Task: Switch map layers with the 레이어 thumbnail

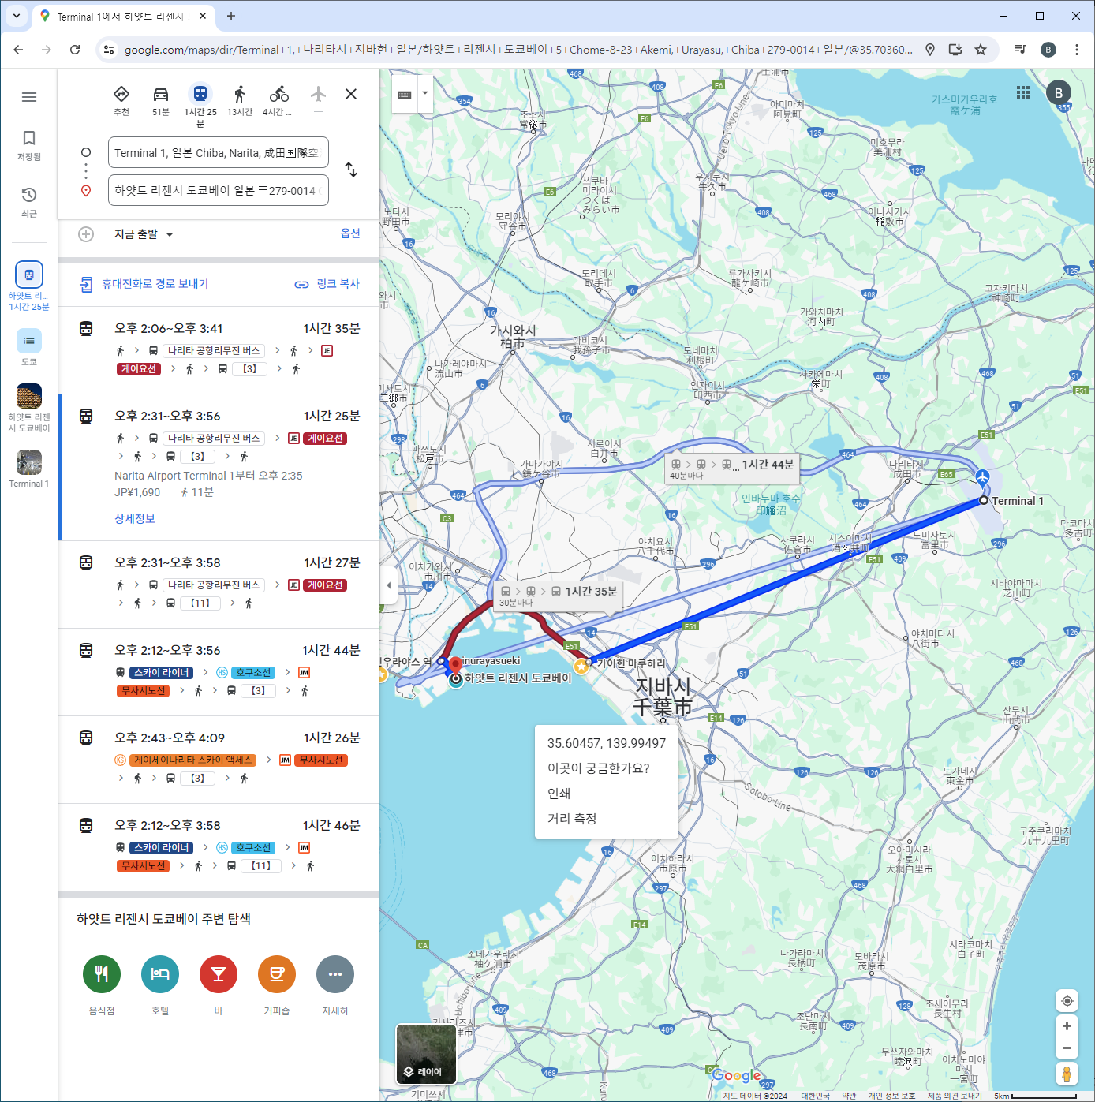Action: [426, 1054]
